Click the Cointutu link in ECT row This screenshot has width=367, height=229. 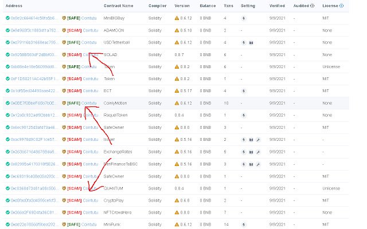(91, 90)
